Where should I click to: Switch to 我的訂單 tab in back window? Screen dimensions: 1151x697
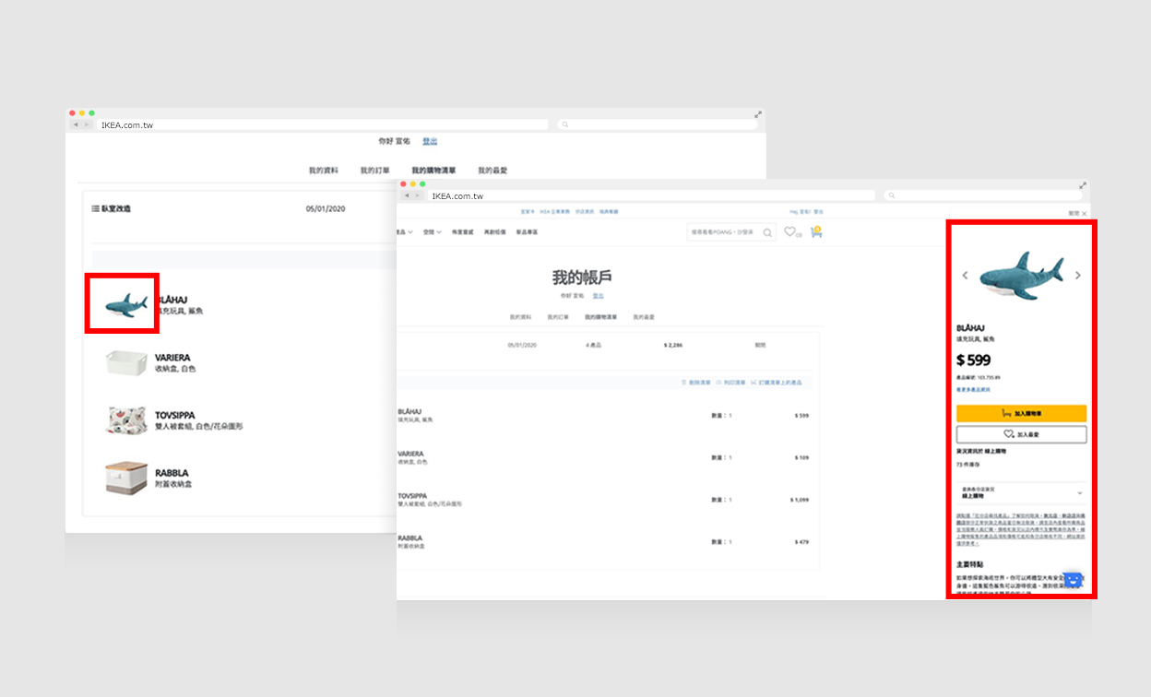coord(374,171)
